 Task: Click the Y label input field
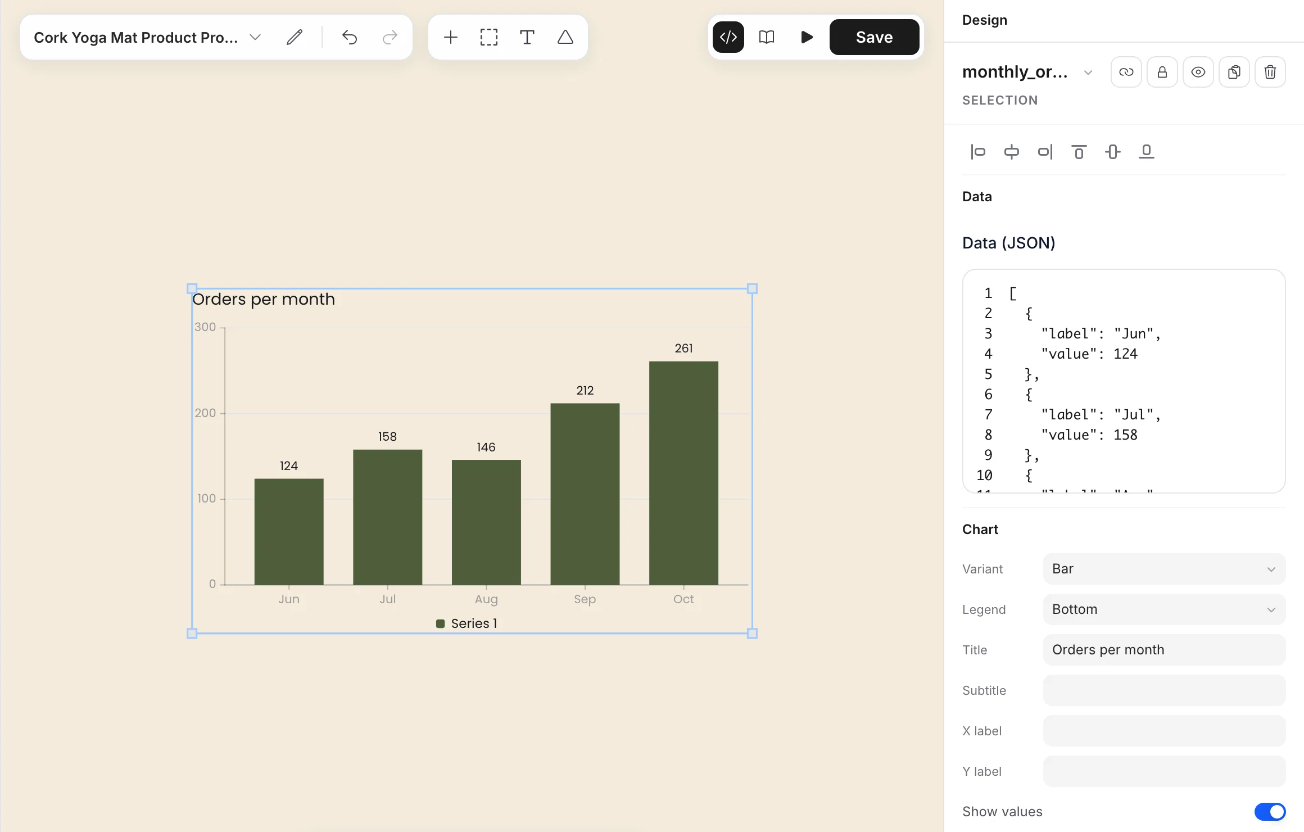pyautogui.click(x=1164, y=771)
